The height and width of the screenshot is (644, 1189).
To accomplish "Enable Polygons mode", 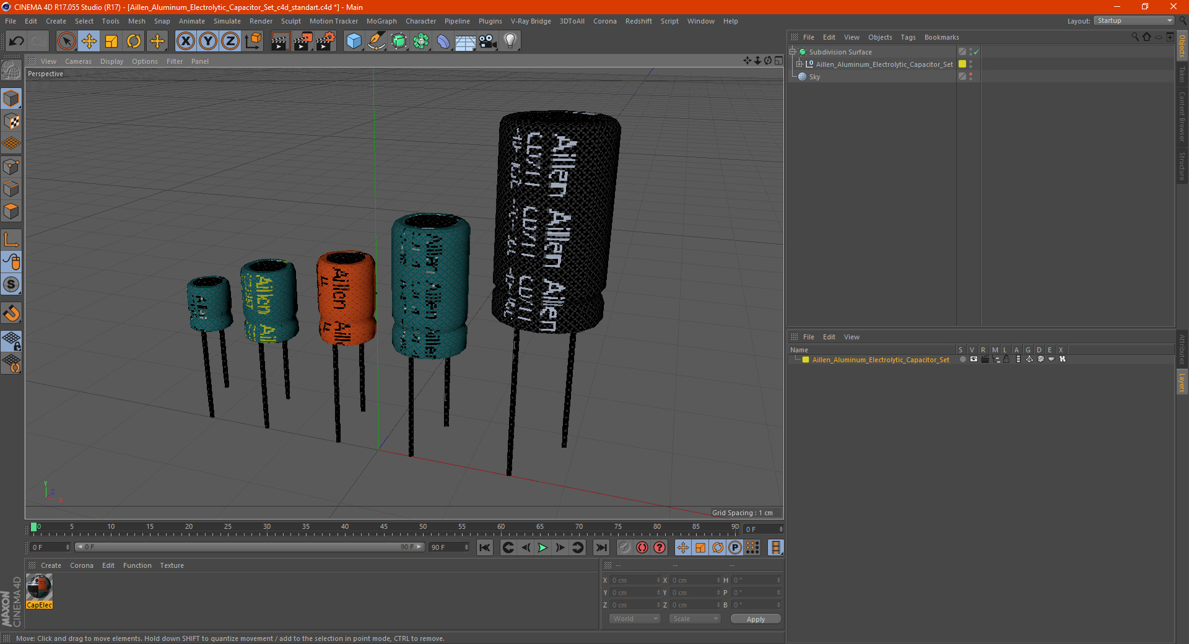I will [x=12, y=211].
